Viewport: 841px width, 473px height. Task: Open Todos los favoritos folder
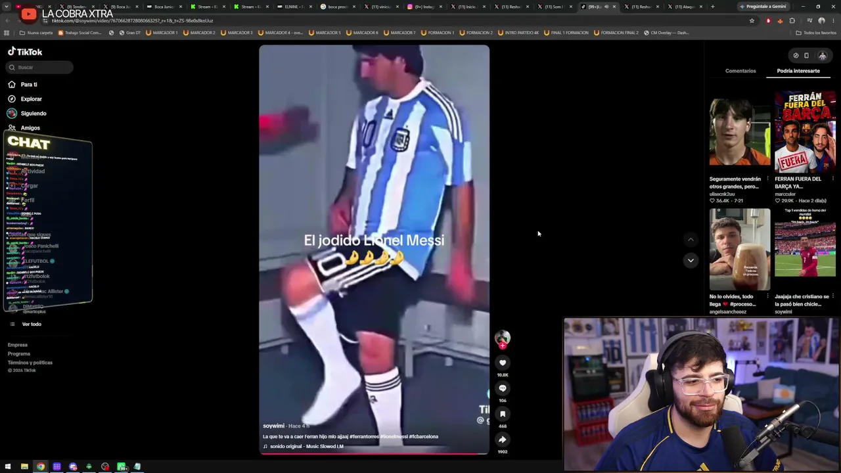tap(816, 33)
